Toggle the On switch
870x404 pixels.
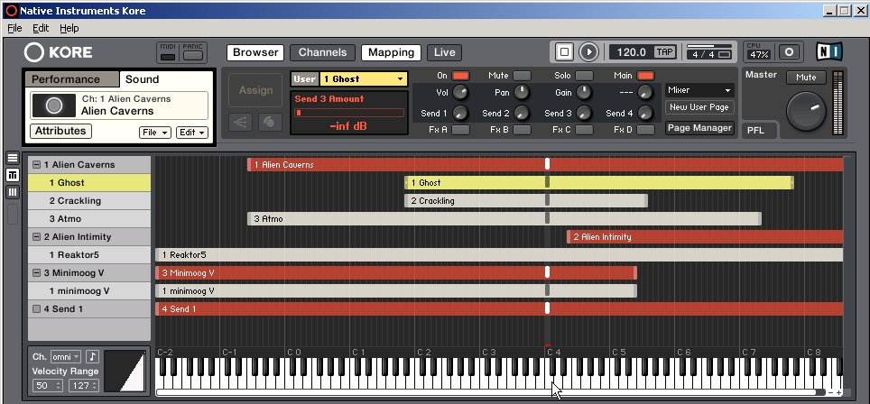point(460,76)
